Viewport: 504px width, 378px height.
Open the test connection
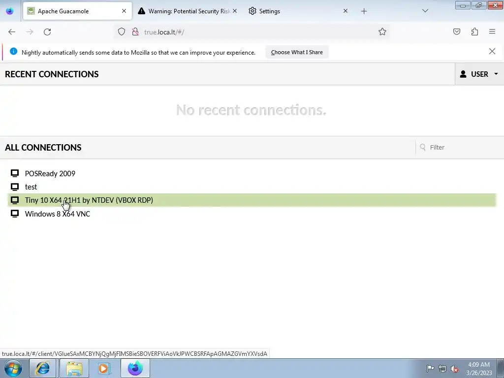coord(31,187)
